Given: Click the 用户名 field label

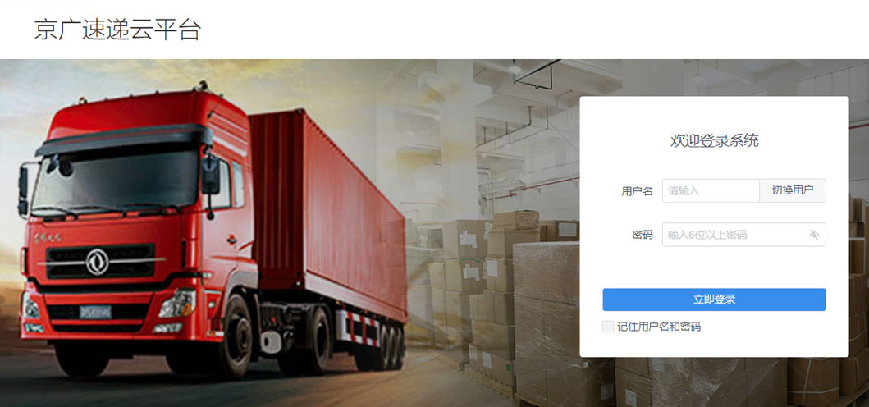Looking at the screenshot, I should point(637,191).
